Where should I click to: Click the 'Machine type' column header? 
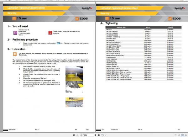pos(121,27)
